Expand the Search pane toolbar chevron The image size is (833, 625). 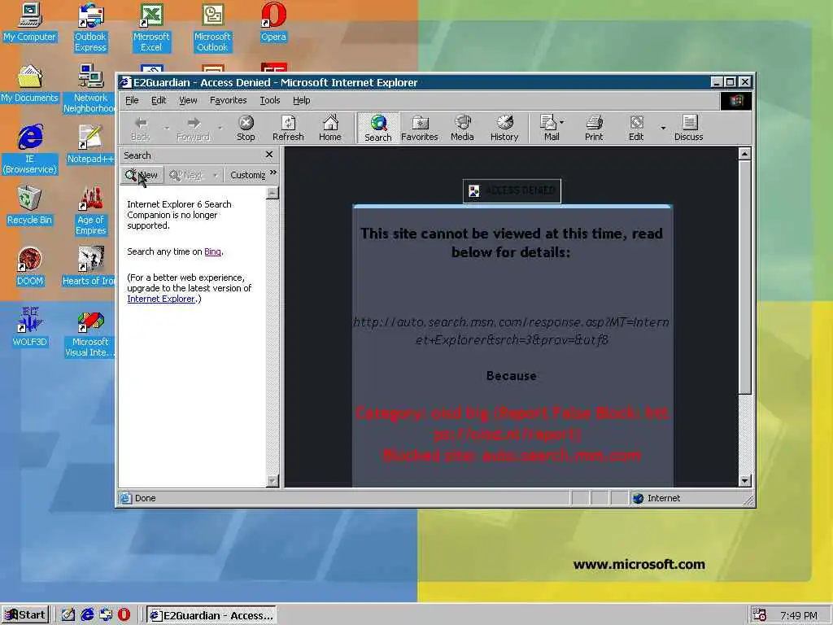[x=273, y=173]
